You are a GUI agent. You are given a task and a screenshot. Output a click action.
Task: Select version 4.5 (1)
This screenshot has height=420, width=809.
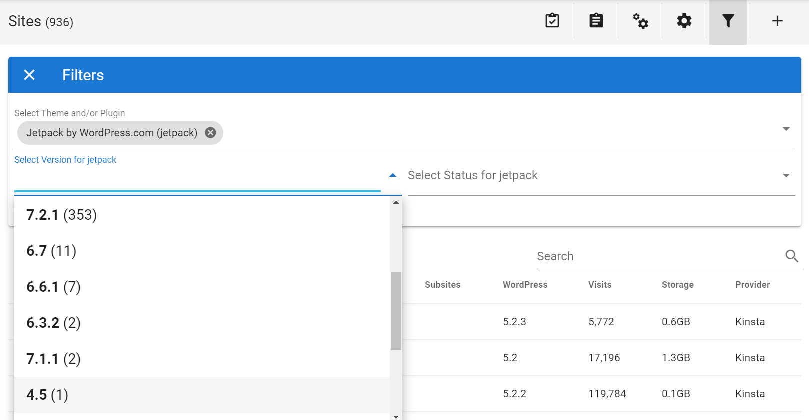click(202, 395)
